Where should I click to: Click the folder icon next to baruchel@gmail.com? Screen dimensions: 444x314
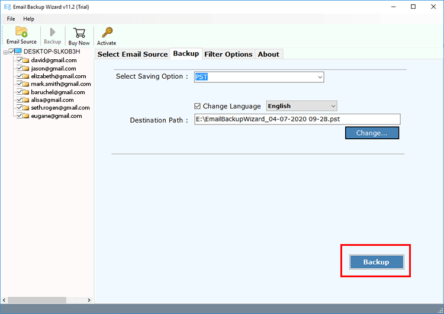[26, 92]
